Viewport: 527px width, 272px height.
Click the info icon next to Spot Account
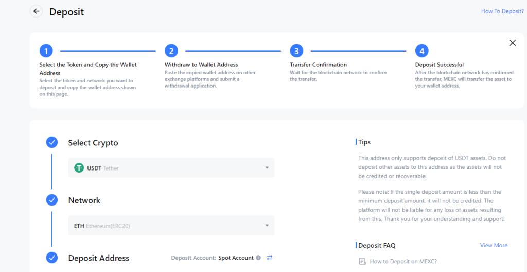tap(258, 258)
